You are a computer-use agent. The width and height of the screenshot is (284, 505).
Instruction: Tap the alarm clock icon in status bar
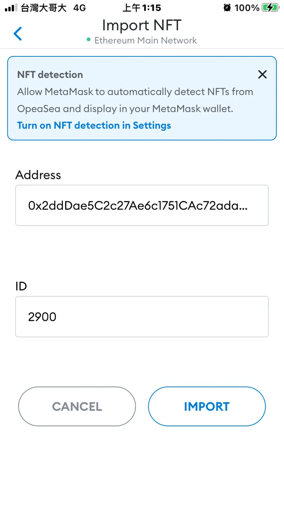coord(228,8)
